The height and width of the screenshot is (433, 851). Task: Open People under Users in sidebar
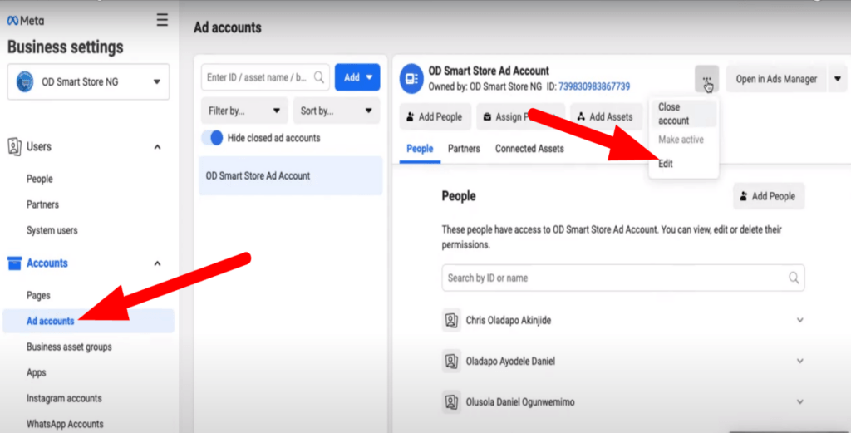(x=40, y=179)
